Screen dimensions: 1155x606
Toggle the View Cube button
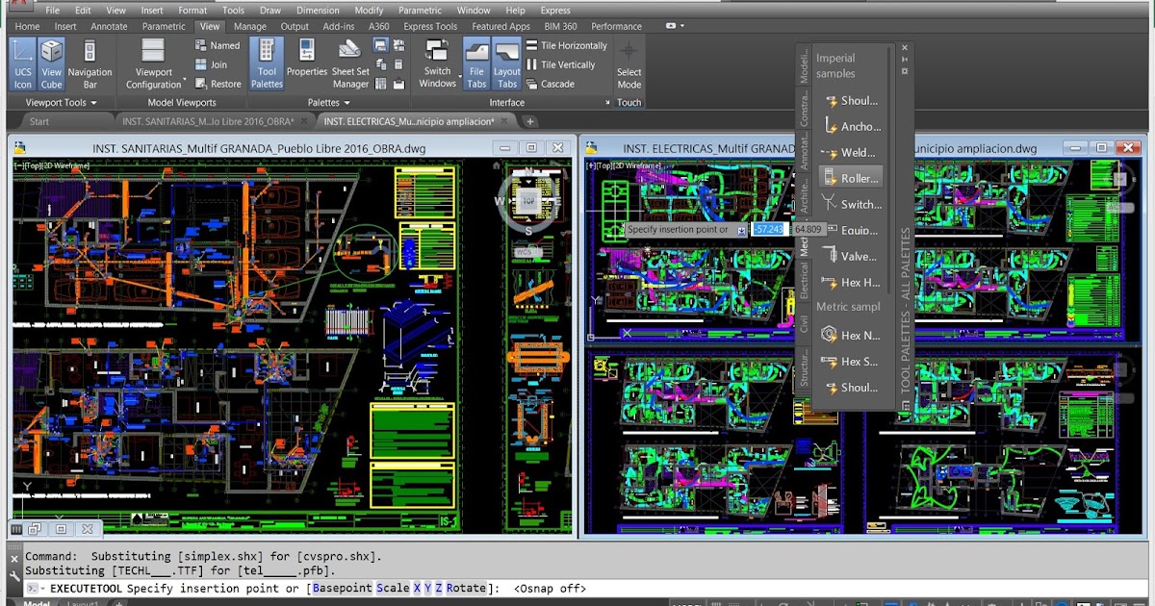pyautogui.click(x=51, y=63)
